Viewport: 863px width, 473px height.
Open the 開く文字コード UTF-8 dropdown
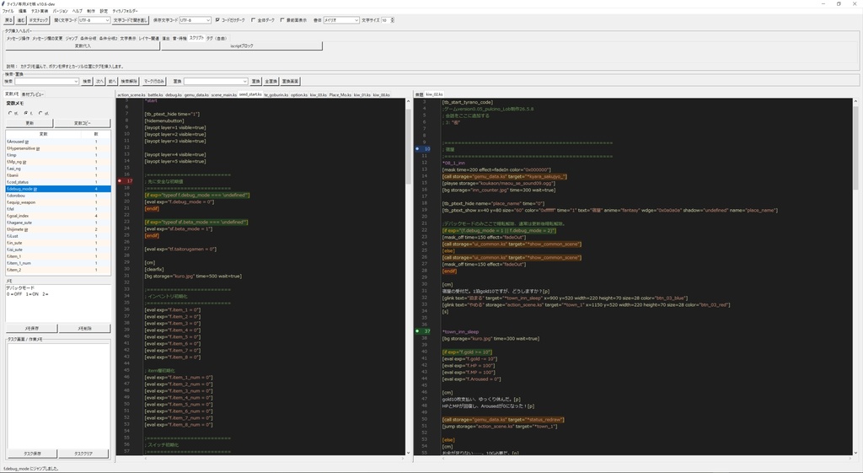94,20
